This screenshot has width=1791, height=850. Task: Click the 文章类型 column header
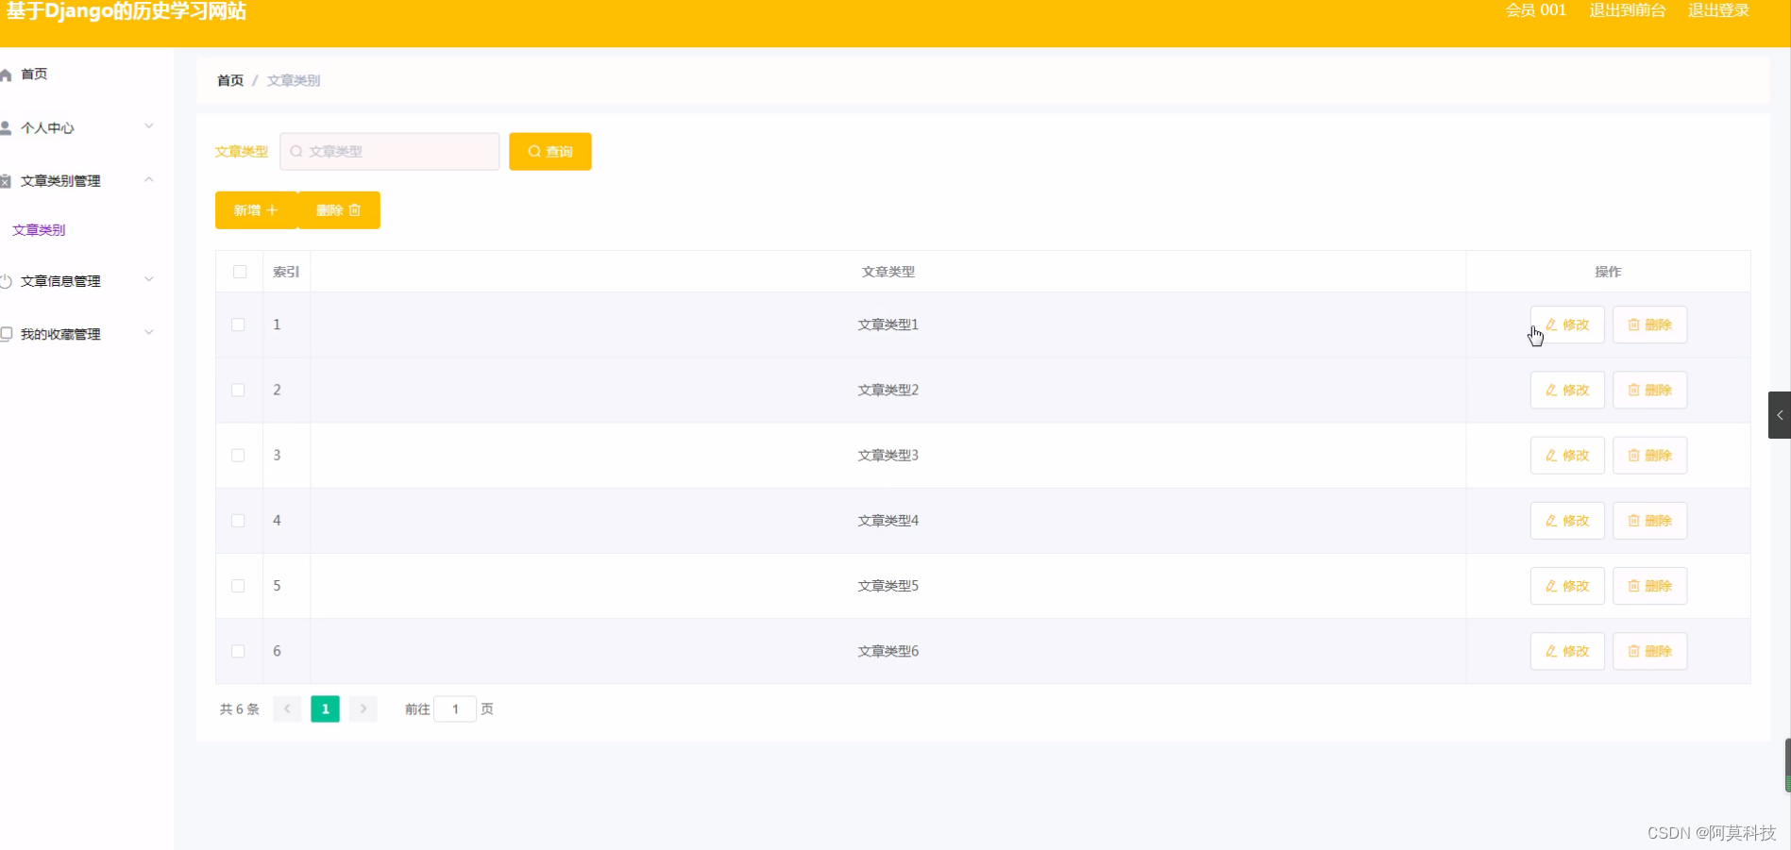[x=888, y=272]
